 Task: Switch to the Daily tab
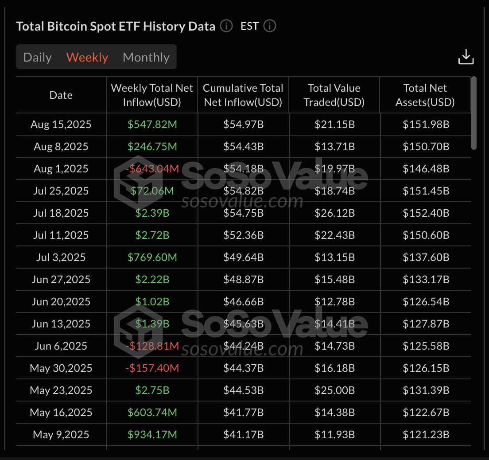[x=37, y=57]
